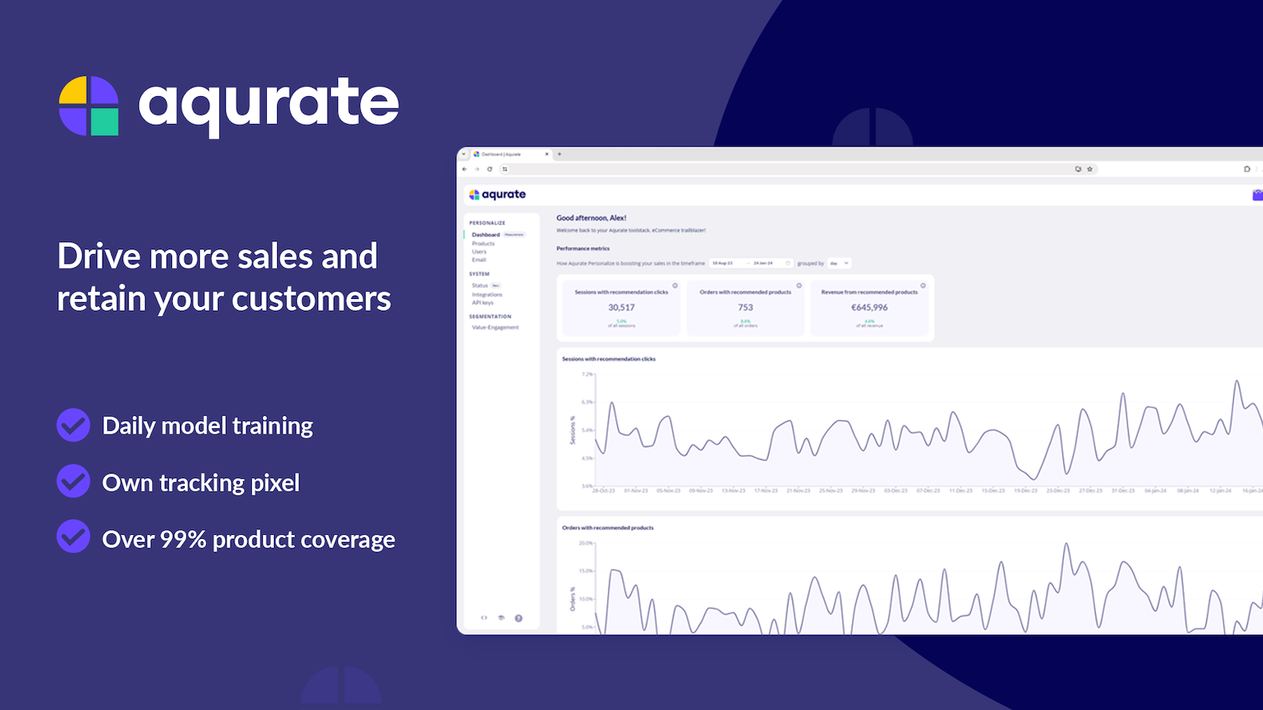Select Dashboard in the sidebar

(485, 234)
